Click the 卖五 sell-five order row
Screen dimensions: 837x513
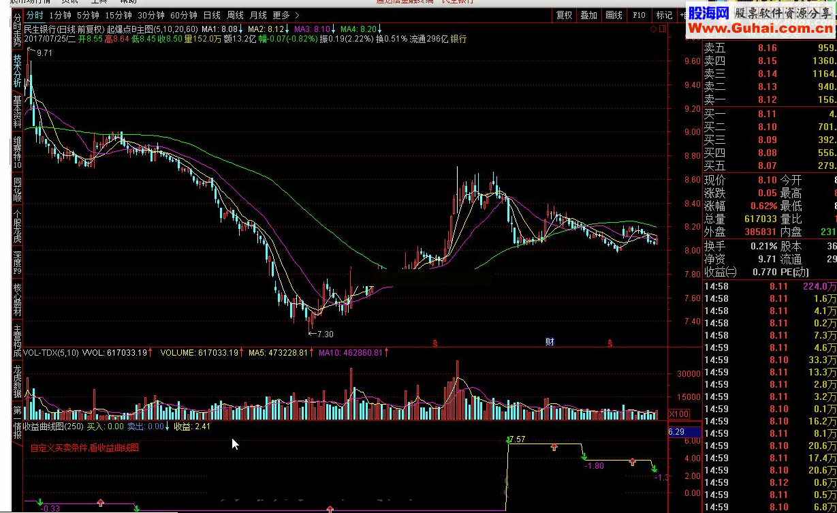(770, 48)
